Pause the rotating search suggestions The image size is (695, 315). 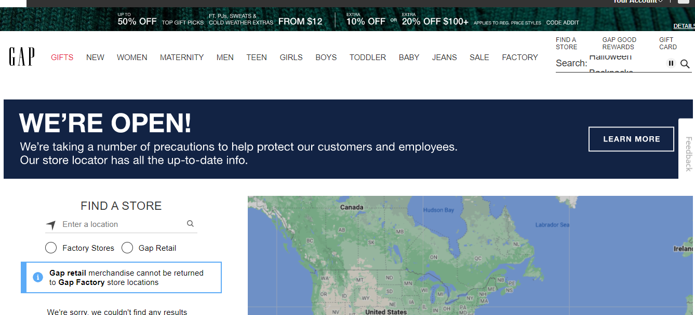[671, 63]
